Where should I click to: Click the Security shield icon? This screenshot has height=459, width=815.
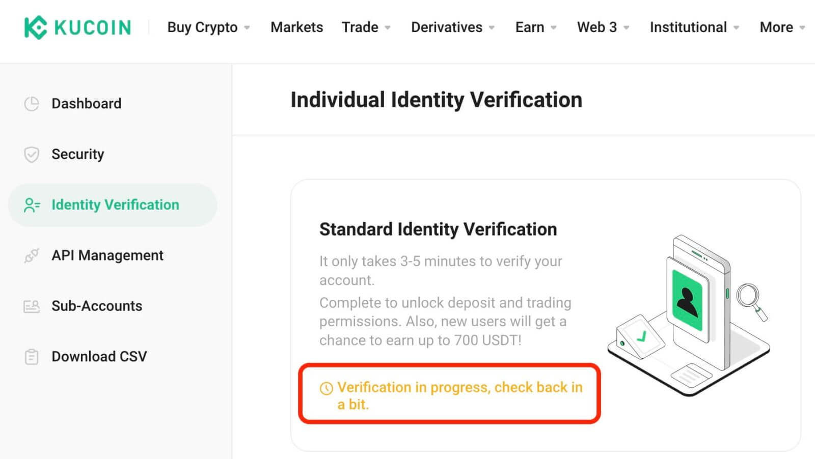tap(32, 154)
